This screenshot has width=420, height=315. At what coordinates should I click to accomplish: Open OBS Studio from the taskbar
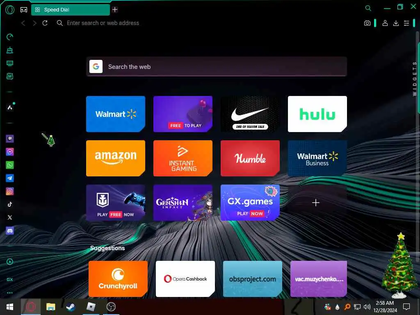tap(111, 307)
